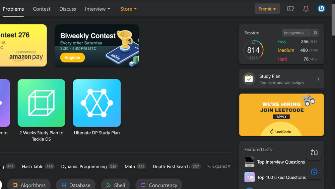Filter by Math tag
Screen dimensions: 335x189
135,166
